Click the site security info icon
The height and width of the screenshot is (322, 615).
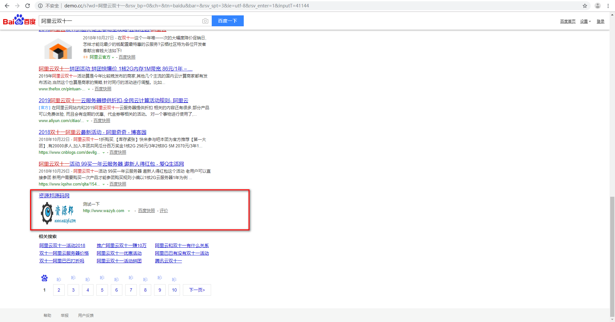pos(40,6)
